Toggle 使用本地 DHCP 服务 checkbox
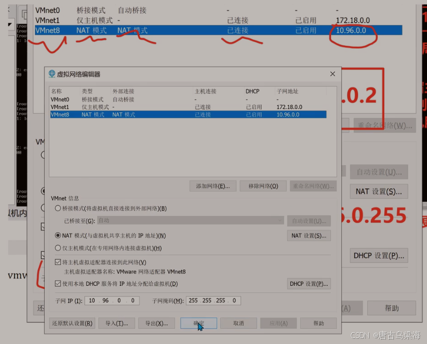The image size is (427, 344). [x=58, y=284]
